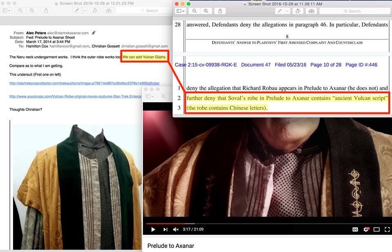Image resolution: width=392 pixels, height=252 pixels.
Task: Play the Prelude to Axanar video
Action: (x=153, y=229)
